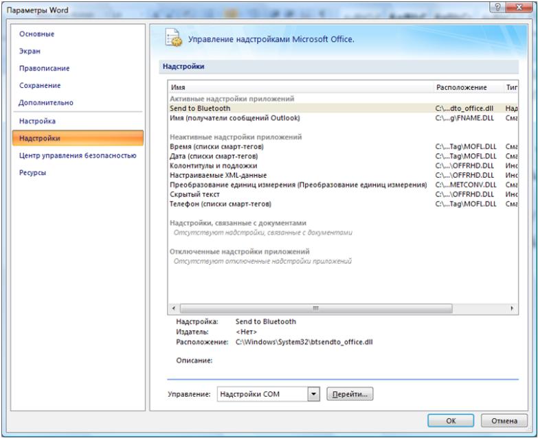Image resolution: width=538 pixels, height=438 pixels.
Task: Open Центр управления безопасностью
Action: [x=78, y=155]
